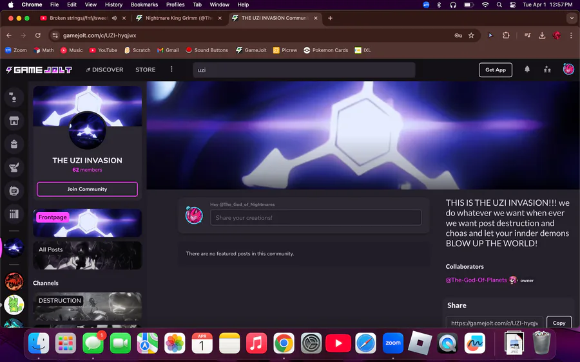Expand the Chrome tab search dropdown
Viewport: 580px width, 362px height.
point(572,18)
